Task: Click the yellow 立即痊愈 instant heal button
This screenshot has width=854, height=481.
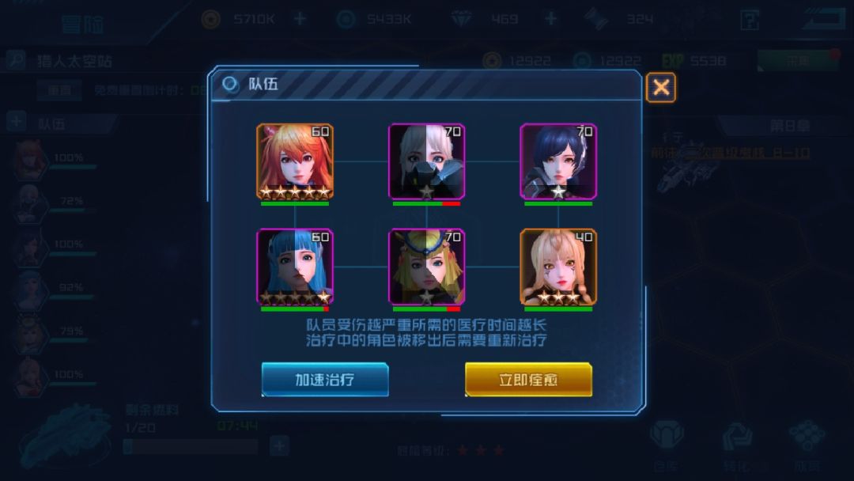Action: [528, 379]
